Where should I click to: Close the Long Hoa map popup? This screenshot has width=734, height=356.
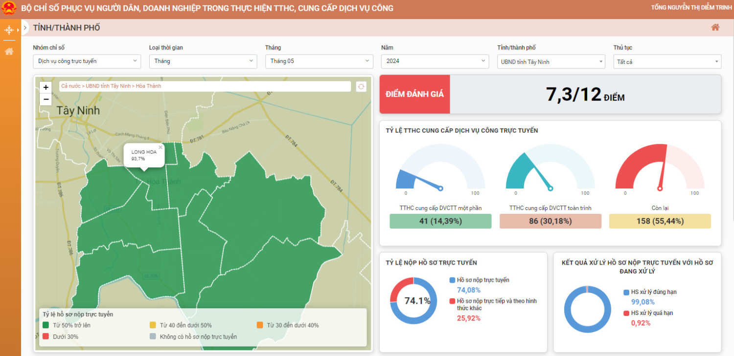pos(160,147)
